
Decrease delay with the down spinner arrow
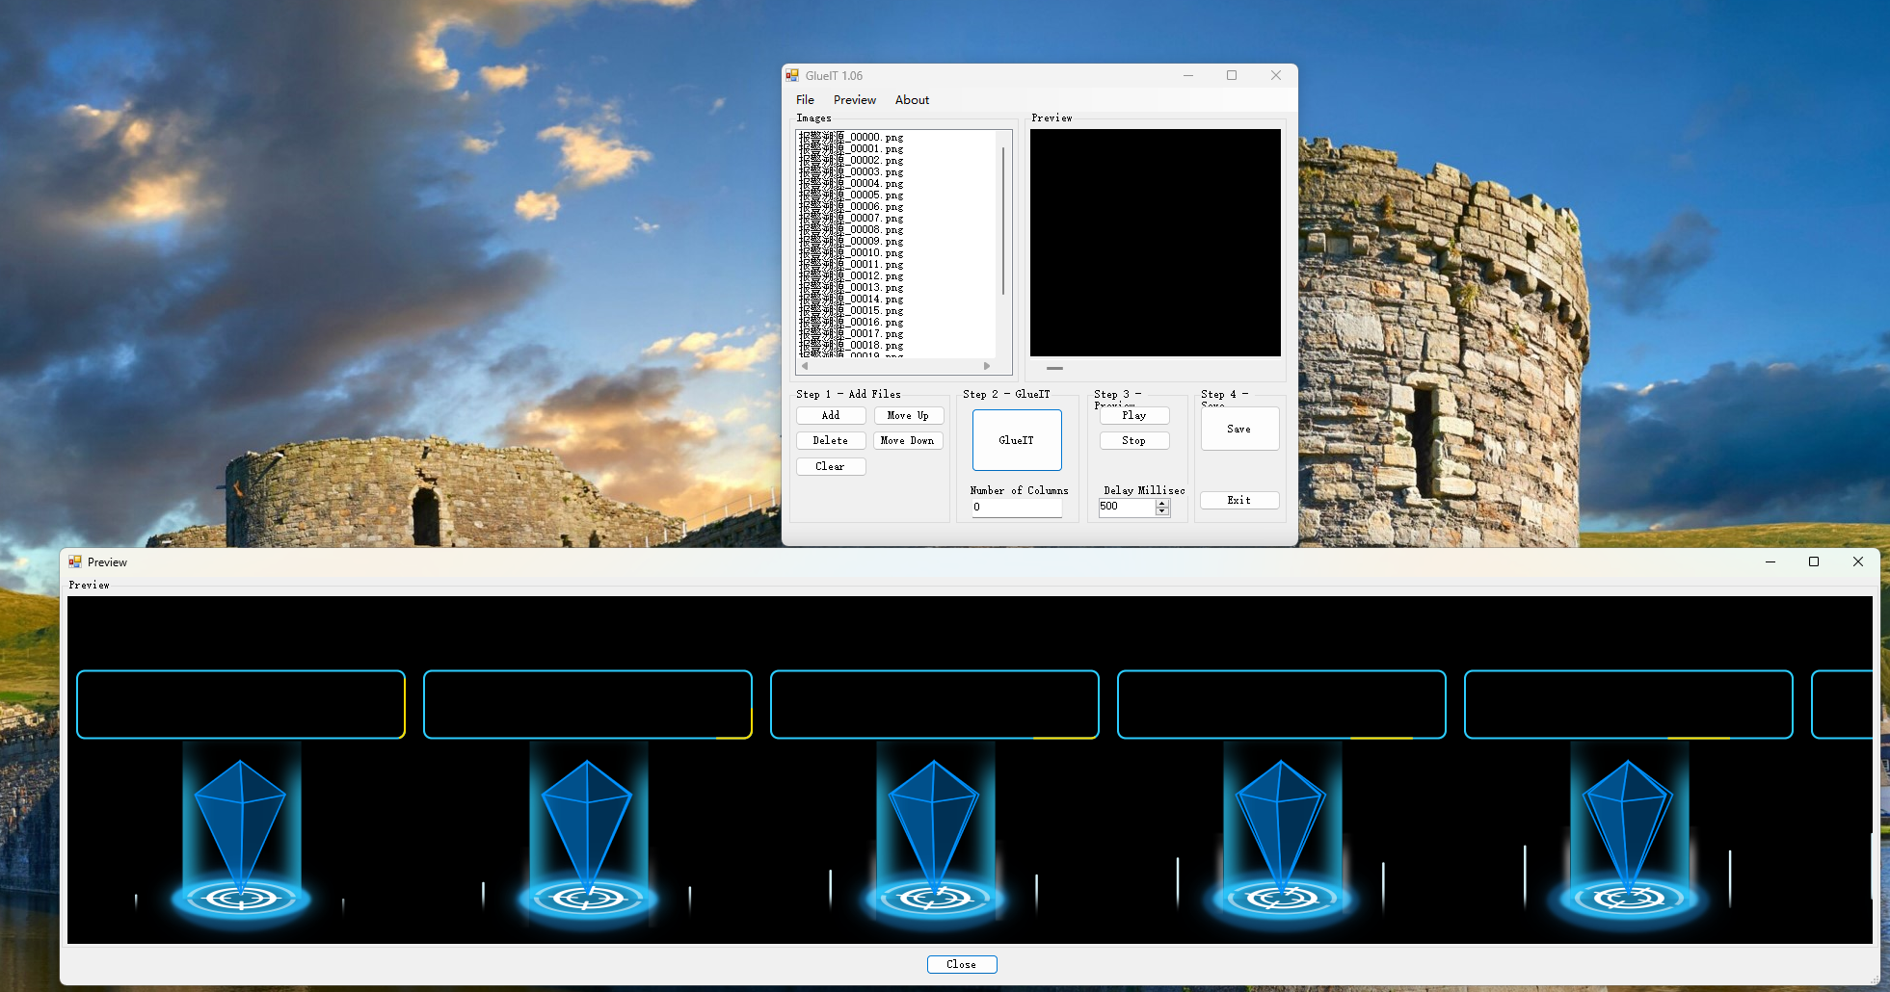(1162, 510)
